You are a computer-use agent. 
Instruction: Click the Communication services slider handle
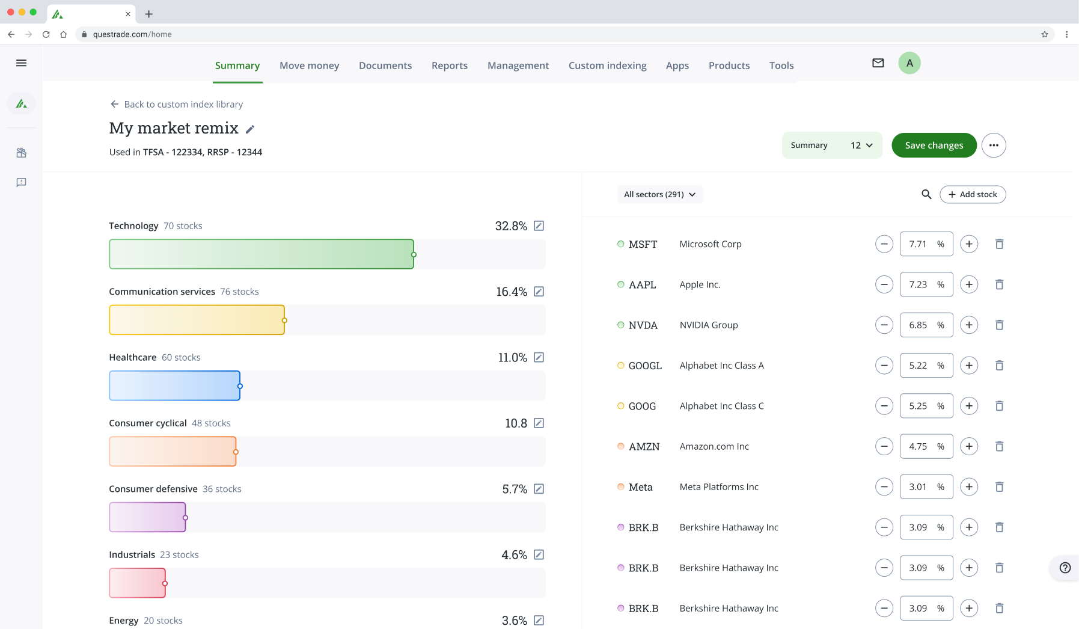click(284, 321)
